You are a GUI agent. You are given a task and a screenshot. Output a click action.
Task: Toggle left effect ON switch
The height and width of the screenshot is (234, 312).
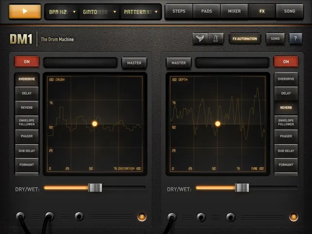click(x=27, y=62)
